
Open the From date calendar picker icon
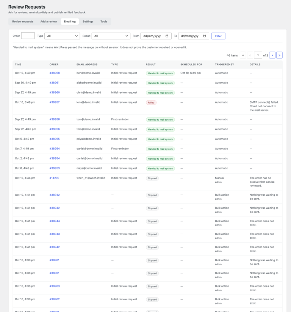click(167, 36)
